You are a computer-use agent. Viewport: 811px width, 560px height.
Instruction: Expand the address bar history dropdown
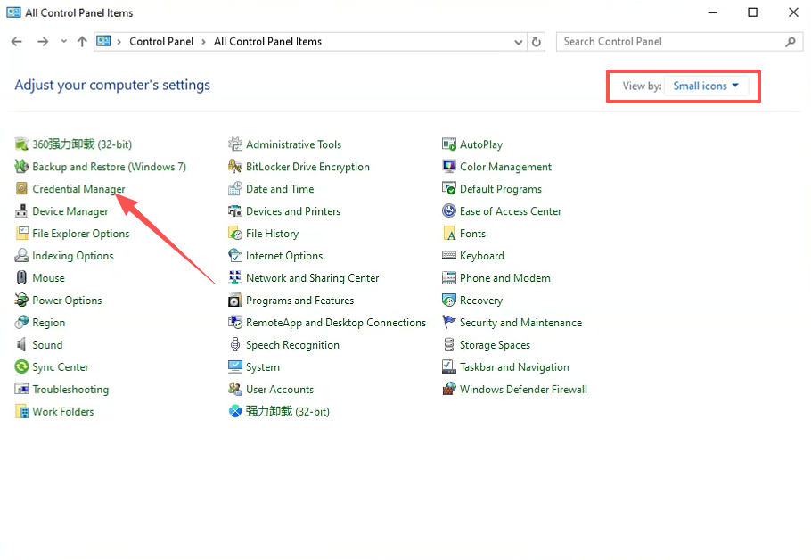(x=519, y=42)
